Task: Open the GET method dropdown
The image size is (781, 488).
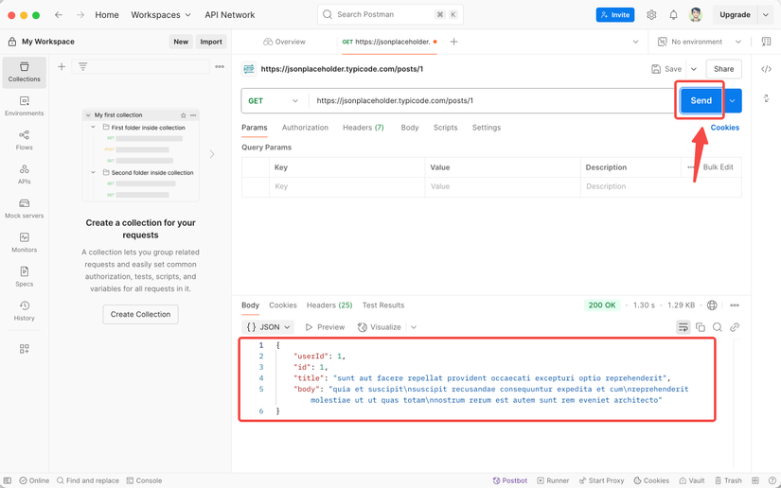Action: tap(274, 101)
